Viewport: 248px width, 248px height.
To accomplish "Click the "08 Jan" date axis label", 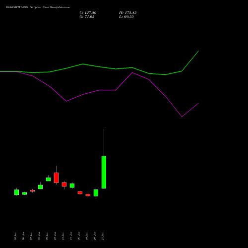I will (39, 236).
